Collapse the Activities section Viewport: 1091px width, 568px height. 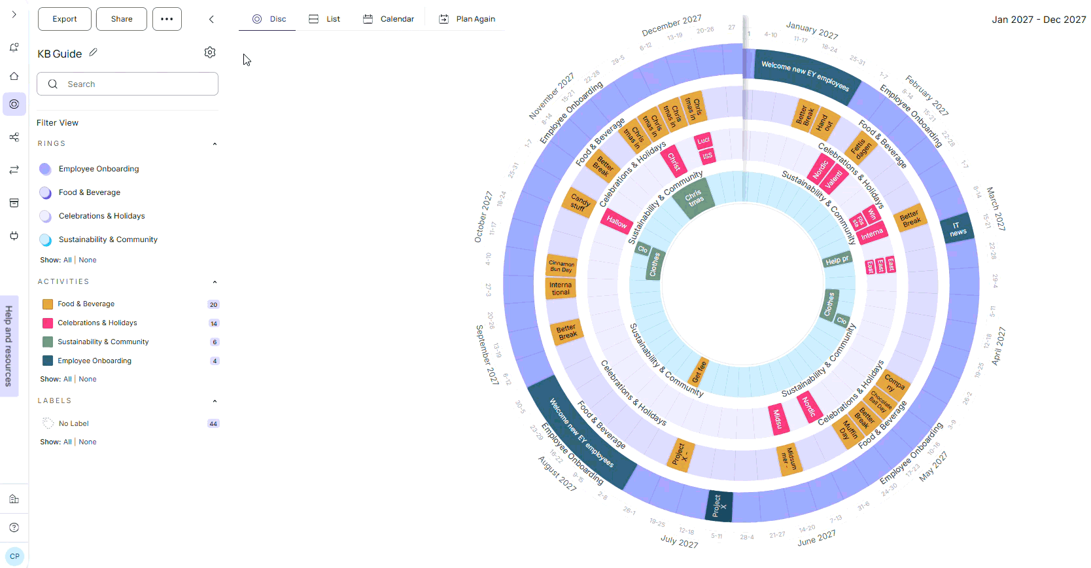pyautogui.click(x=215, y=282)
